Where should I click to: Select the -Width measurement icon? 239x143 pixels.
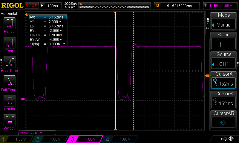tap(10, 120)
